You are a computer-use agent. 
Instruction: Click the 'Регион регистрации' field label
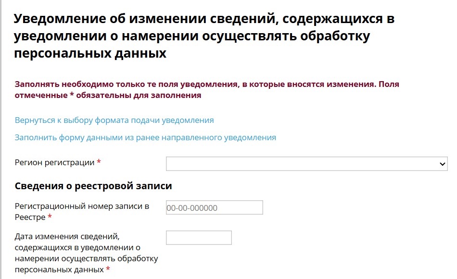54,162
